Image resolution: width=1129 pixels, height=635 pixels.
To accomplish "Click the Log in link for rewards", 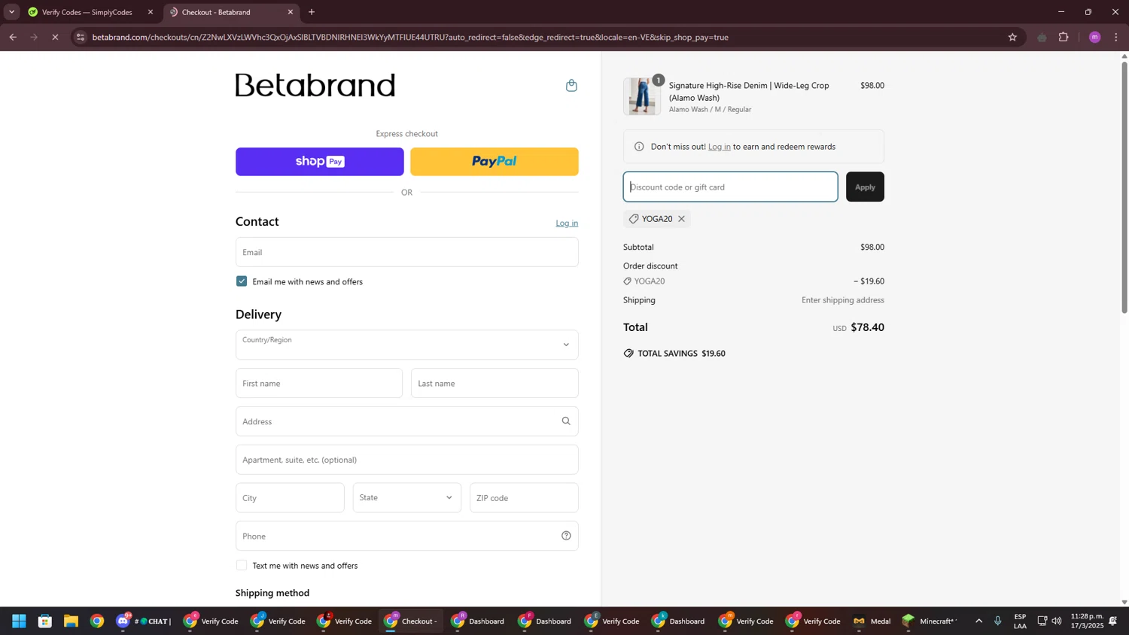I will [x=719, y=147].
